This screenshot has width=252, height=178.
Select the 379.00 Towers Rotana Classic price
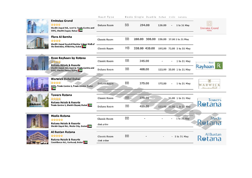(144, 98)
